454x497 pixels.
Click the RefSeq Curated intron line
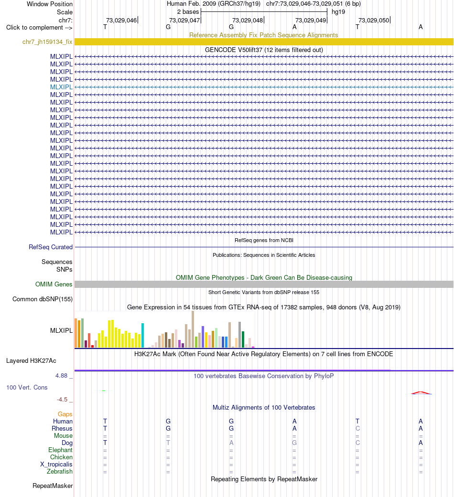pyautogui.click(x=264, y=247)
